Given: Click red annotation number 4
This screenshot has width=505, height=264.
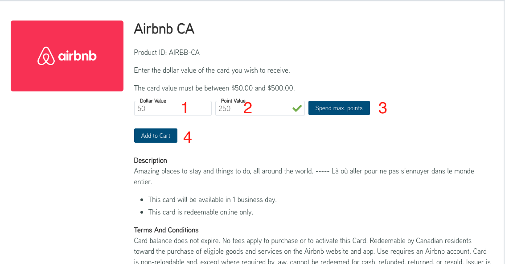Looking at the screenshot, I should pos(188,137).
